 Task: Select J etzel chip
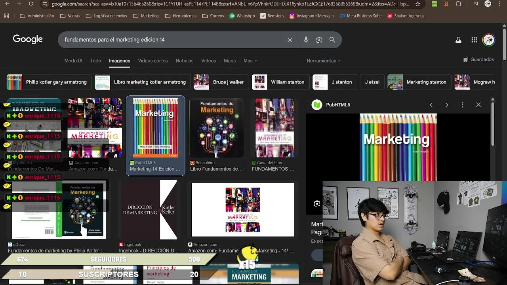point(372,82)
